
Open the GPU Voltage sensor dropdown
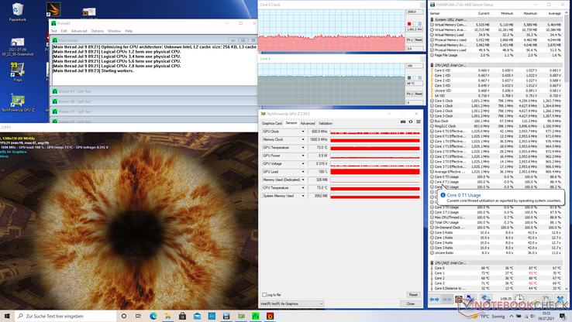tap(303, 163)
